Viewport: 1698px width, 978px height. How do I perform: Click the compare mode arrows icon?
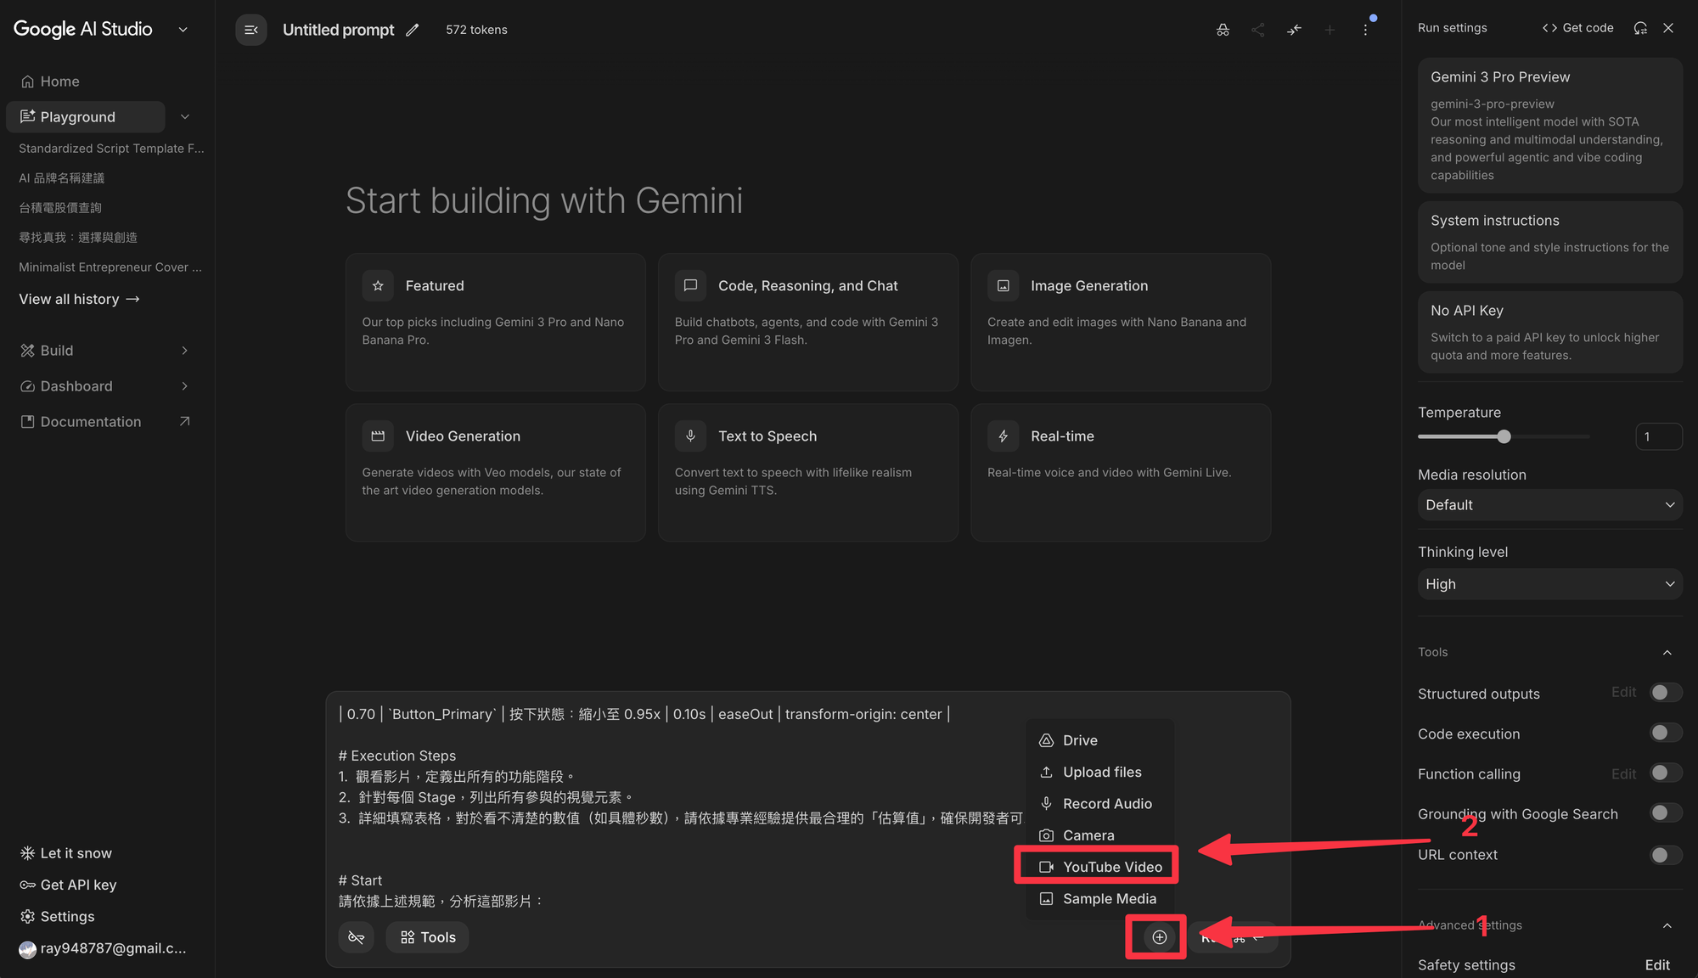1294,30
